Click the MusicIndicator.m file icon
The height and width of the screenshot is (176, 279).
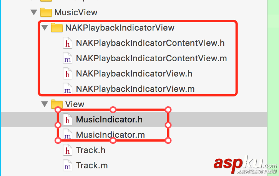68,135
